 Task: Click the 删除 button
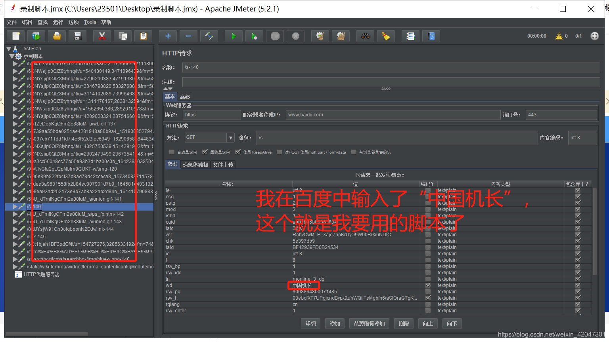point(404,323)
